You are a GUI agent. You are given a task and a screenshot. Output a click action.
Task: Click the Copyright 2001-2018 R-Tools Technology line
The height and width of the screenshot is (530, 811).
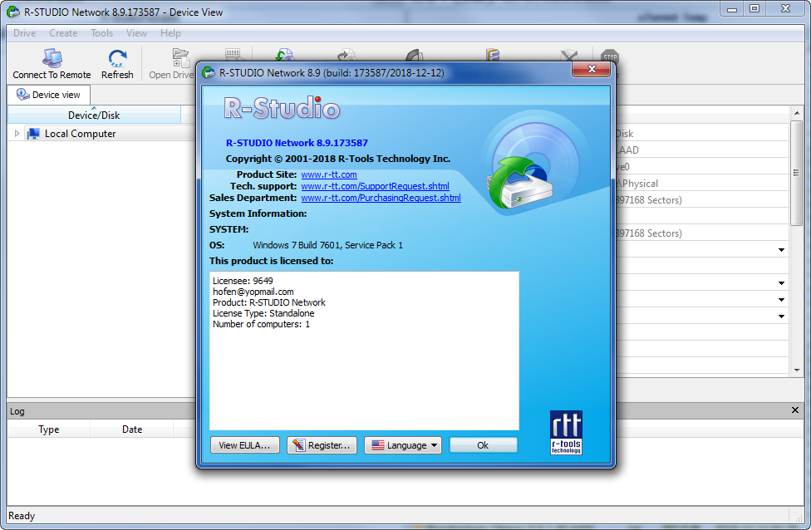(337, 159)
